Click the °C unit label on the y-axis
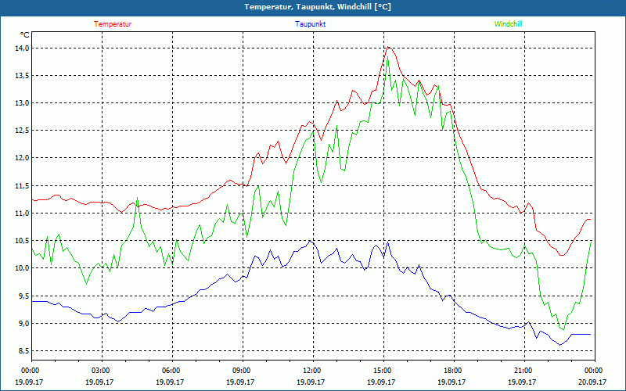Screen dimensions: 626x391 tap(25, 35)
